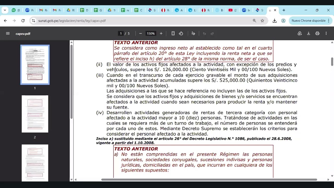The height and width of the screenshot is (188, 334).
Task: Open Chrome downloads panel
Action: 275,21
